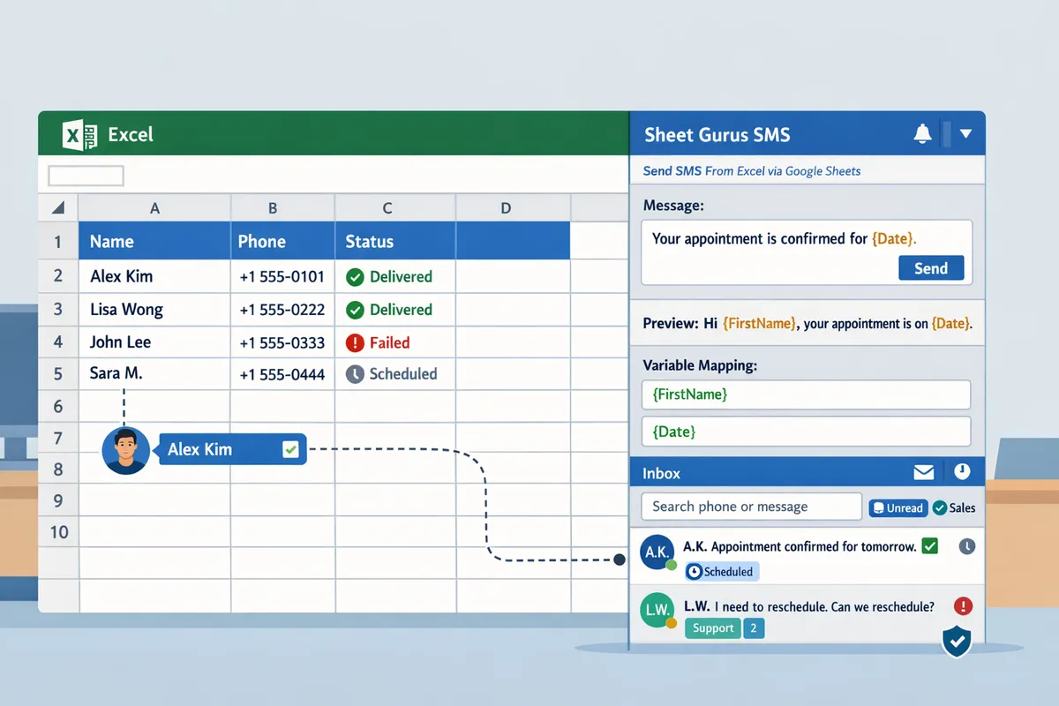Viewport: 1059px width, 706px height.
Task: Click the Alex Kim contact avatar
Action: [x=125, y=450]
